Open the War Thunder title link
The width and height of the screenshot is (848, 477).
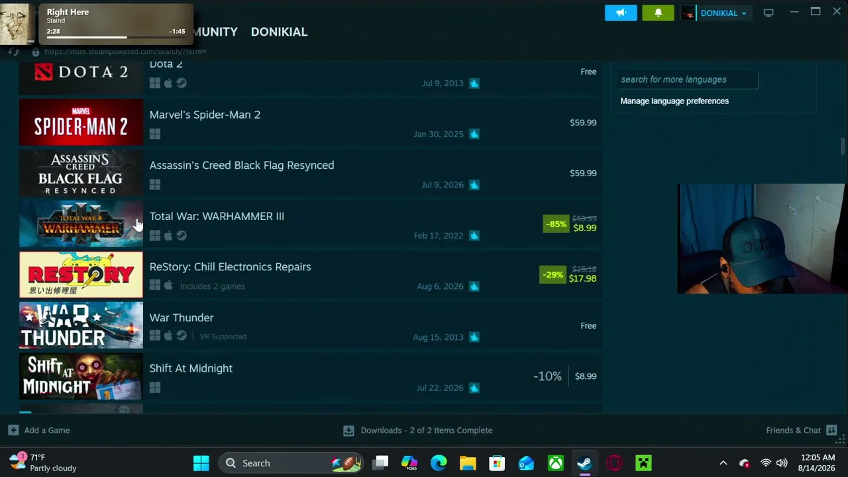[182, 317]
